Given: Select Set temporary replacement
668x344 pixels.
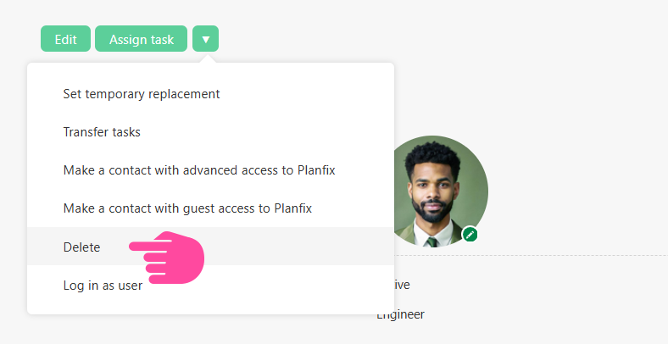Looking at the screenshot, I should [142, 94].
